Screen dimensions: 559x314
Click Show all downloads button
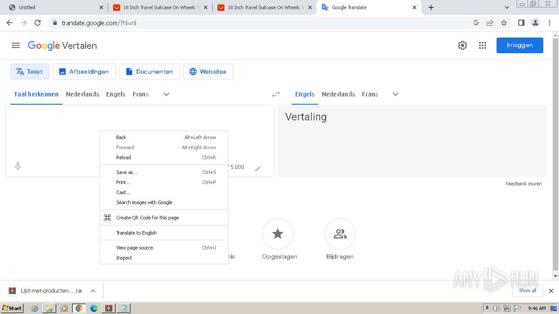(x=528, y=290)
